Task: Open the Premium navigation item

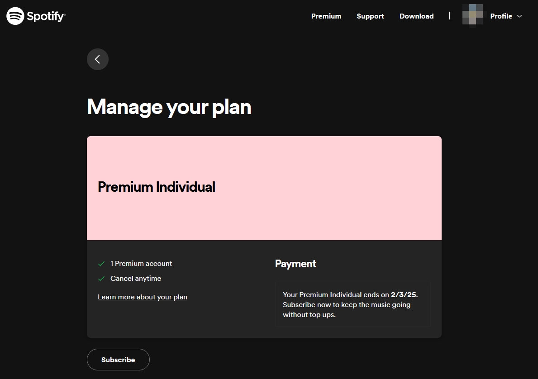Action: 326,16
